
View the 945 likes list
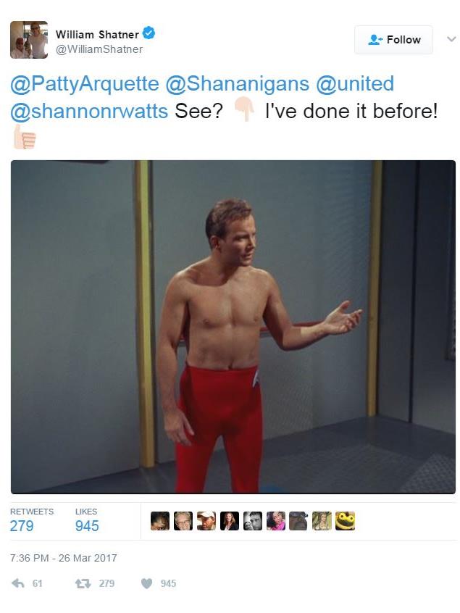point(87,521)
